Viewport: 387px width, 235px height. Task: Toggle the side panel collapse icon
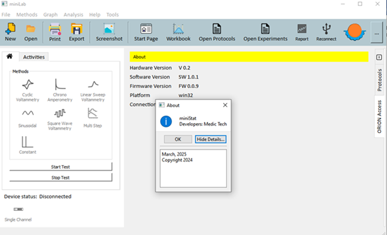(379, 57)
